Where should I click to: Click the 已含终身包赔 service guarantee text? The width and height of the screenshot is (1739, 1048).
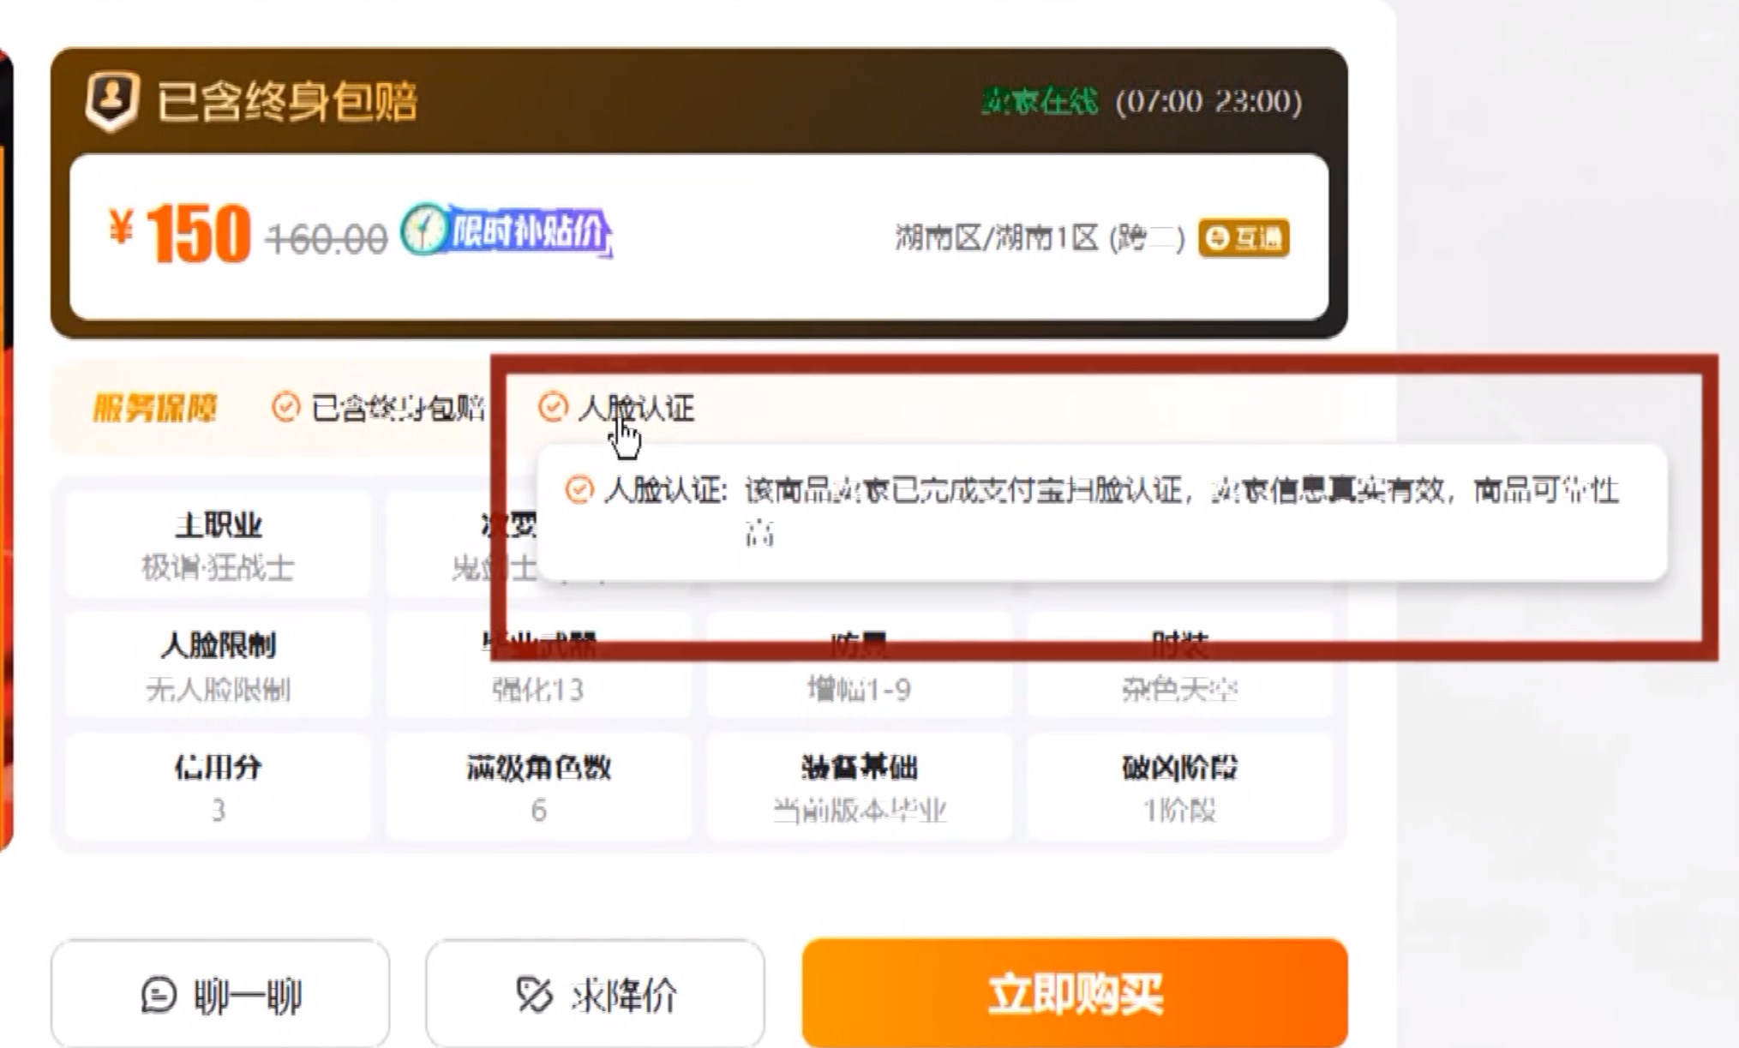tap(398, 408)
